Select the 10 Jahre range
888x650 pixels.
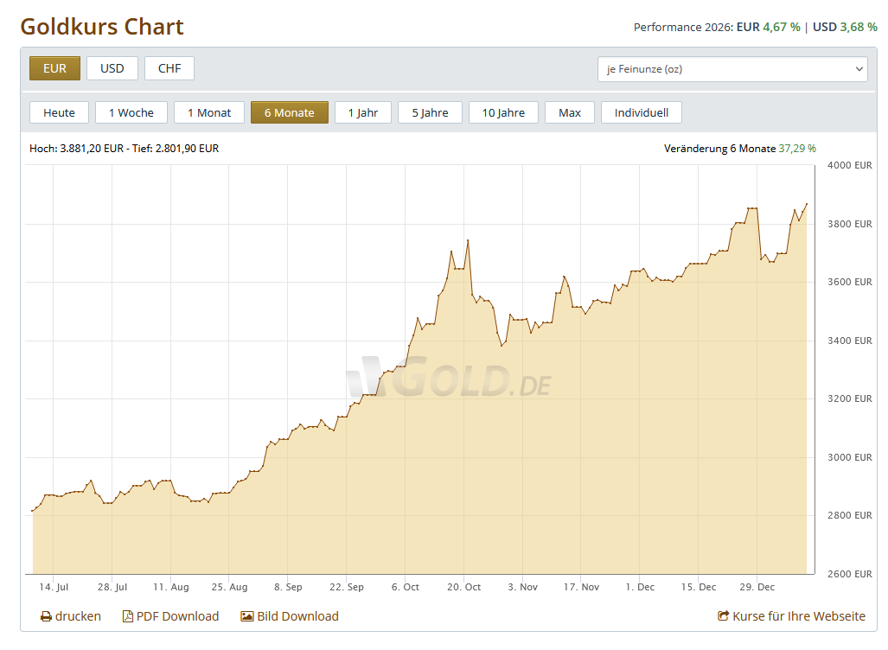pyautogui.click(x=503, y=112)
